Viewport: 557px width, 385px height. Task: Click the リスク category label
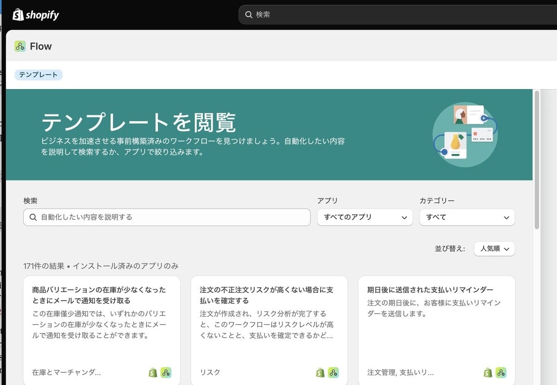210,372
